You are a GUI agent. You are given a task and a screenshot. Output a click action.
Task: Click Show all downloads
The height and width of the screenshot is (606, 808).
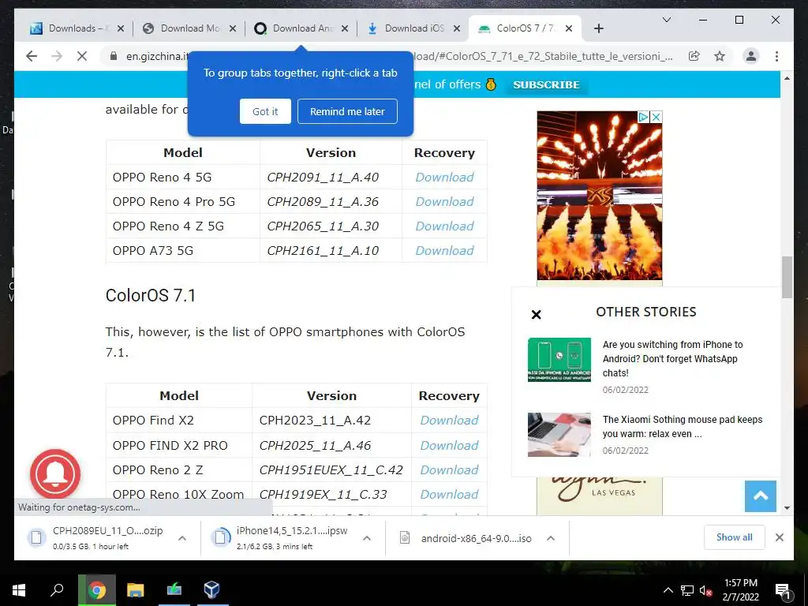pyautogui.click(x=734, y=537)
